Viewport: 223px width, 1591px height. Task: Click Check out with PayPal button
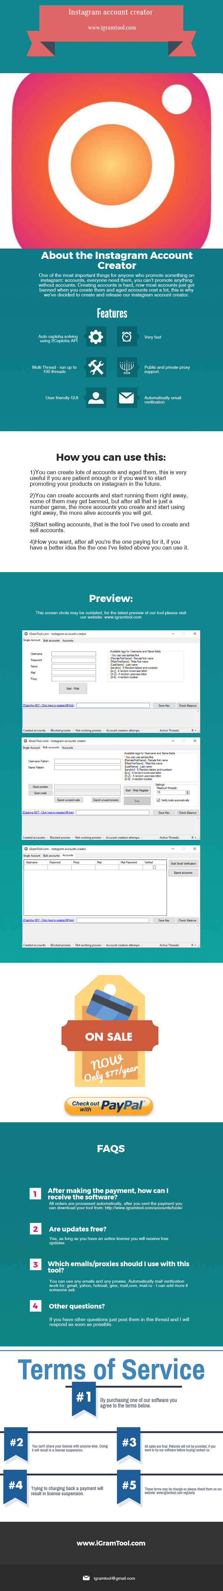point(109,1106)
